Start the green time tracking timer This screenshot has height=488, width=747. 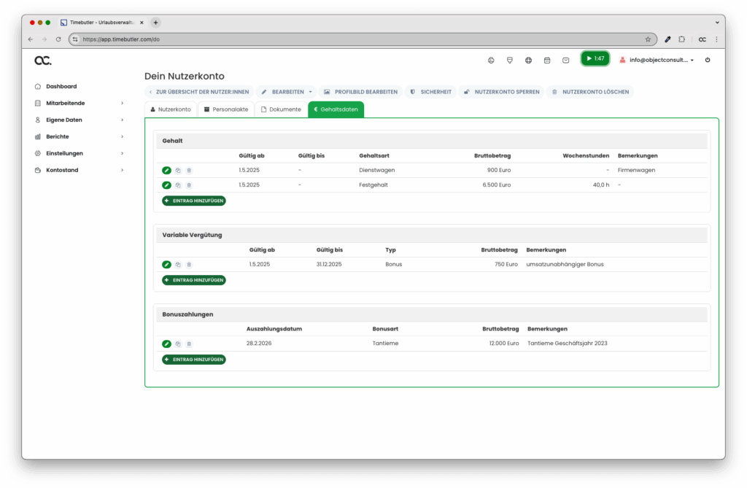(595, 58)
